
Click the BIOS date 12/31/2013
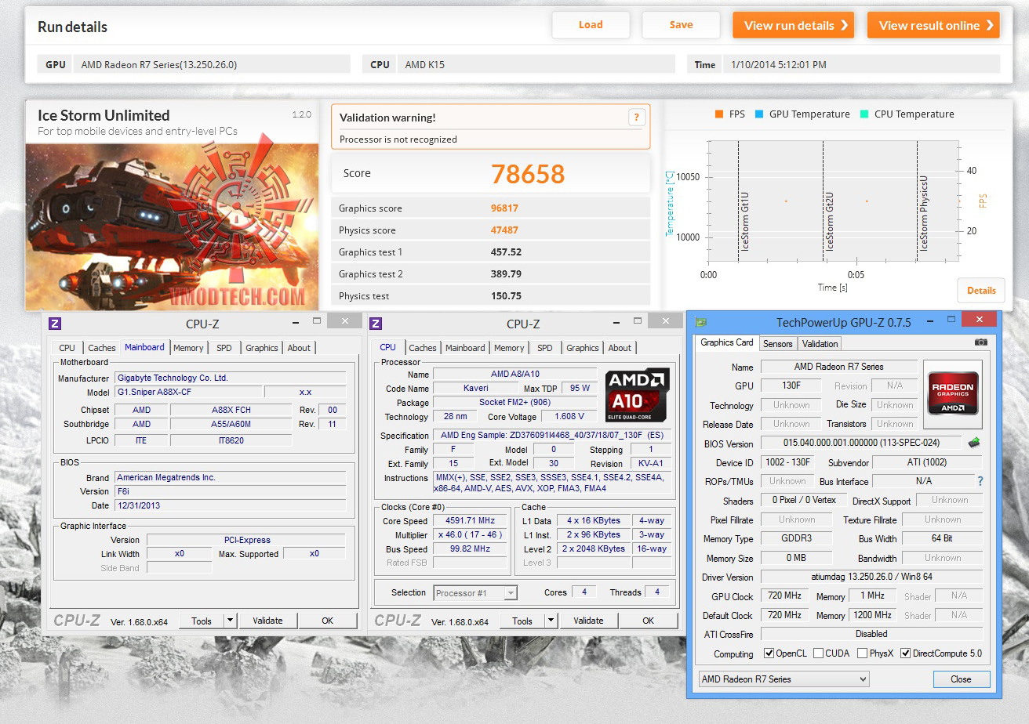coord(231,505)
